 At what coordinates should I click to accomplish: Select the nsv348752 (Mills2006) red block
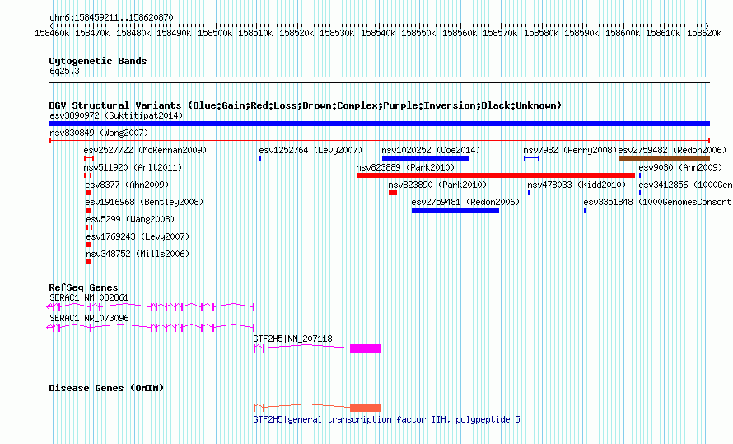88,262
